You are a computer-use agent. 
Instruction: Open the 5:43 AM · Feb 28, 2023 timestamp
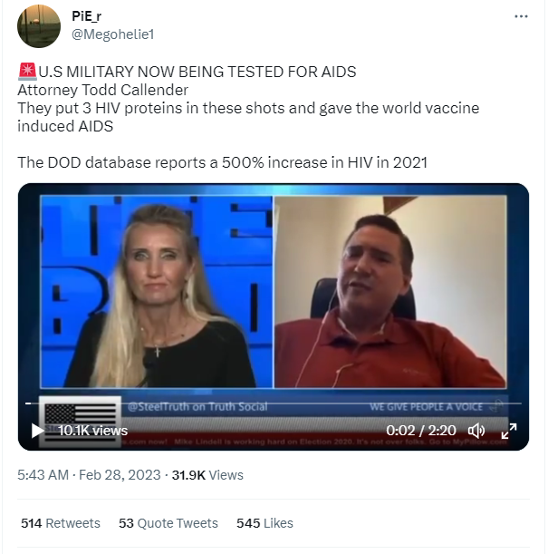coord(89,475)
